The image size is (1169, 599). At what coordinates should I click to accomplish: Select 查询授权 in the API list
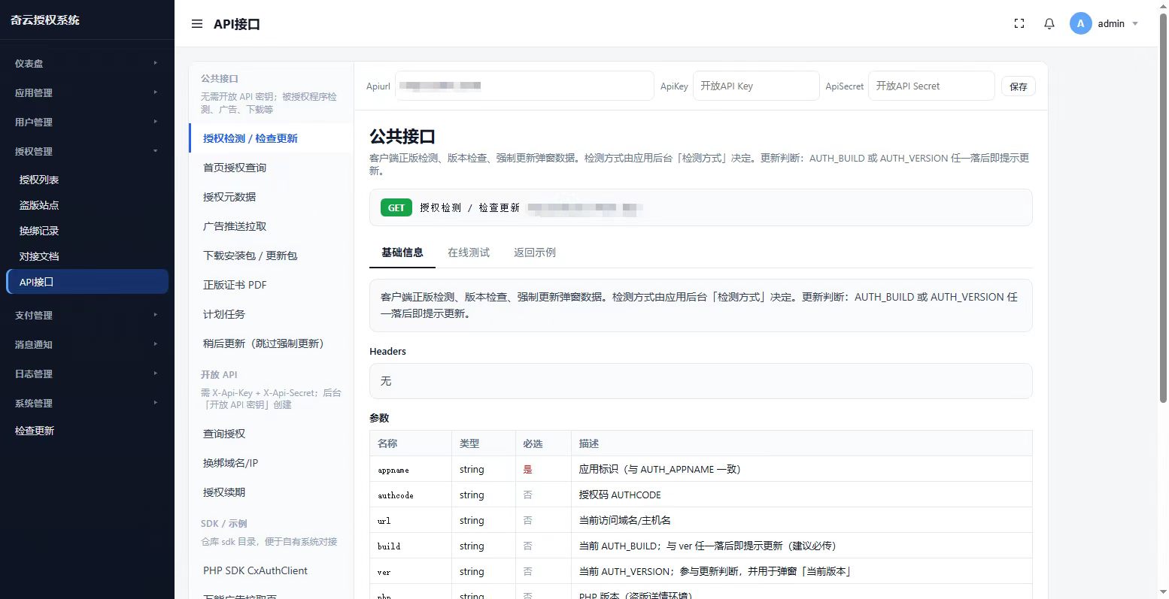271,434
